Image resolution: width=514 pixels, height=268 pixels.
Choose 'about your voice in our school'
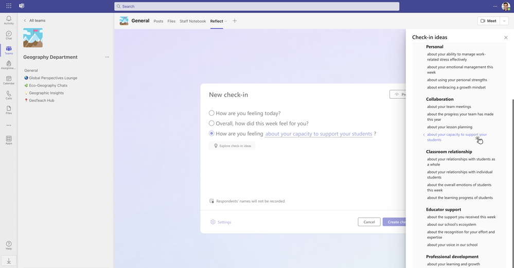click(452, 245)
